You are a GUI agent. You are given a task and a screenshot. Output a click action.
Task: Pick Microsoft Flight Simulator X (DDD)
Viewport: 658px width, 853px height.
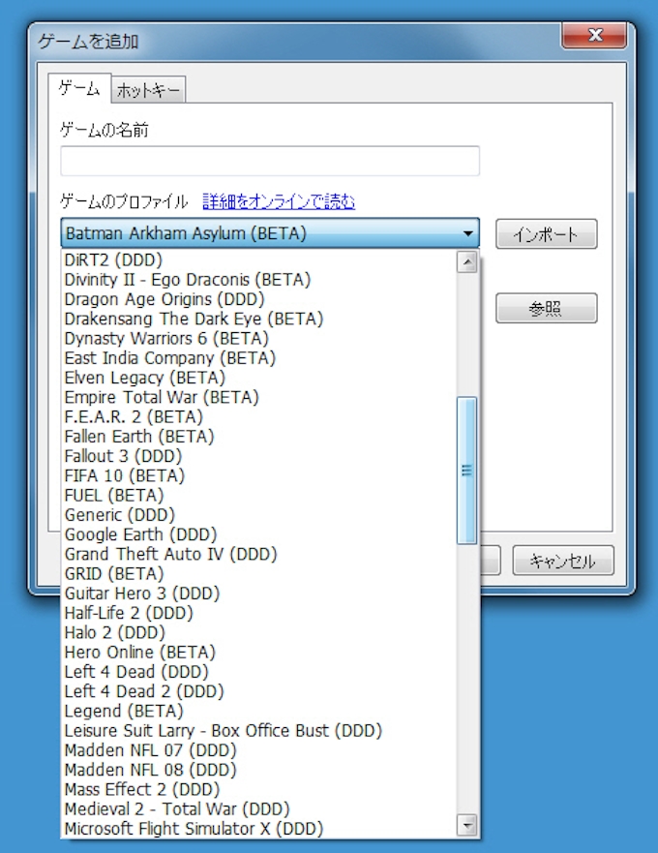pyautogui.click(x=194, y=828)
